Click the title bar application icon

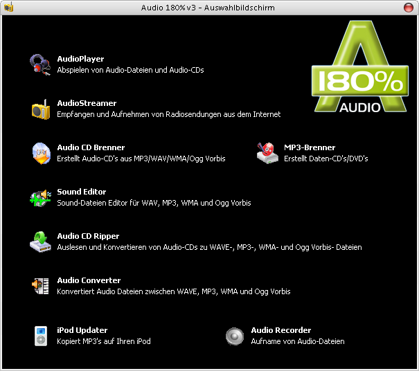(x=8, y=7)
